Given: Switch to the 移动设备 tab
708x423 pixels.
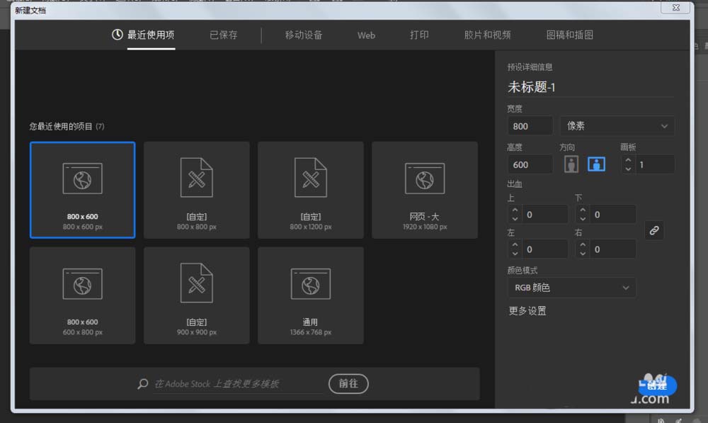Looking at the screenshot, I should (x=304, y=35).
